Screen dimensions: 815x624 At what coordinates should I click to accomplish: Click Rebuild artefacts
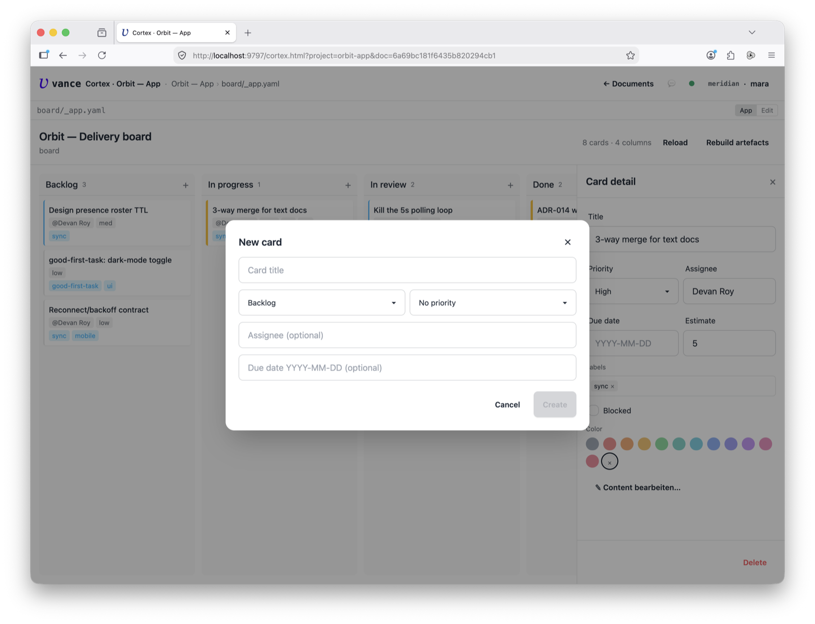tap(737, 142)
